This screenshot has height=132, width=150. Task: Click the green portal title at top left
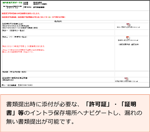coord(12,3)
